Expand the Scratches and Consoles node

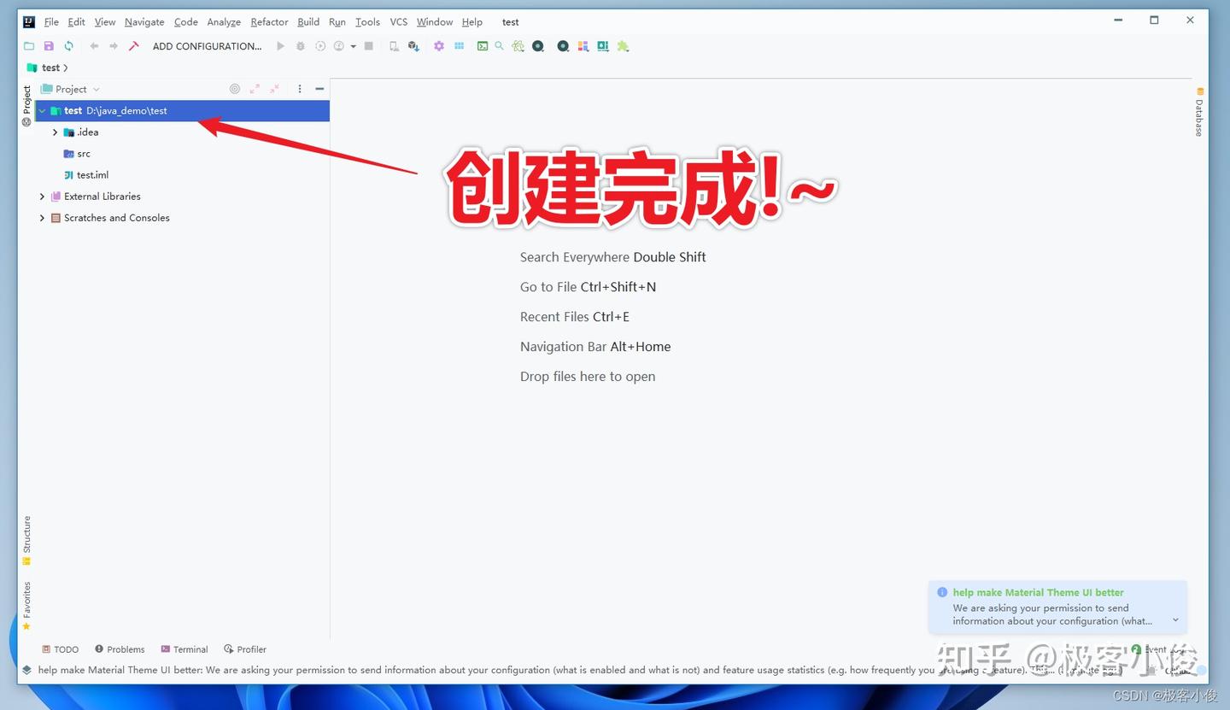coord(42,218)
